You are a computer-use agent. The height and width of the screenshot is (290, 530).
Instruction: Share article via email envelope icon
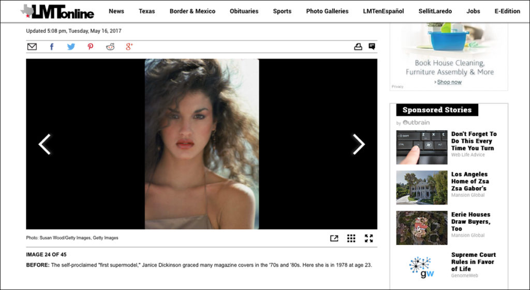[x=32, y=47]
